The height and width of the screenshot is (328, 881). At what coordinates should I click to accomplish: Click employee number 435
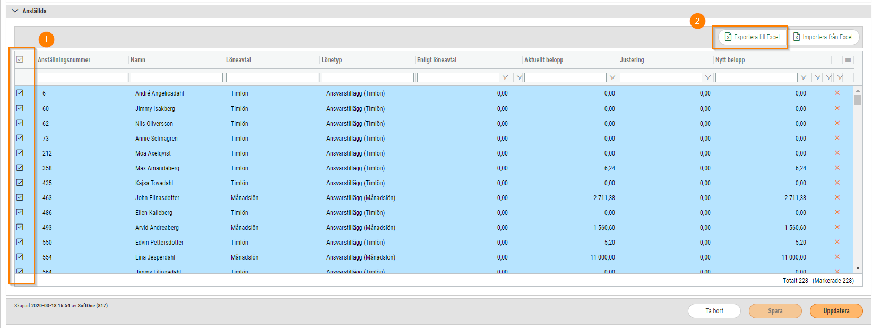47,183
